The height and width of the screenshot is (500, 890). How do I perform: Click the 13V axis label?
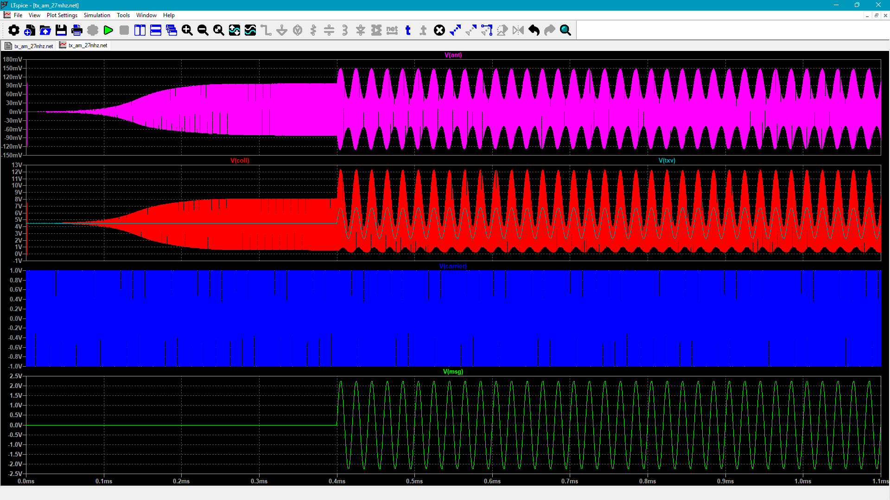click(x=17, y=165)
